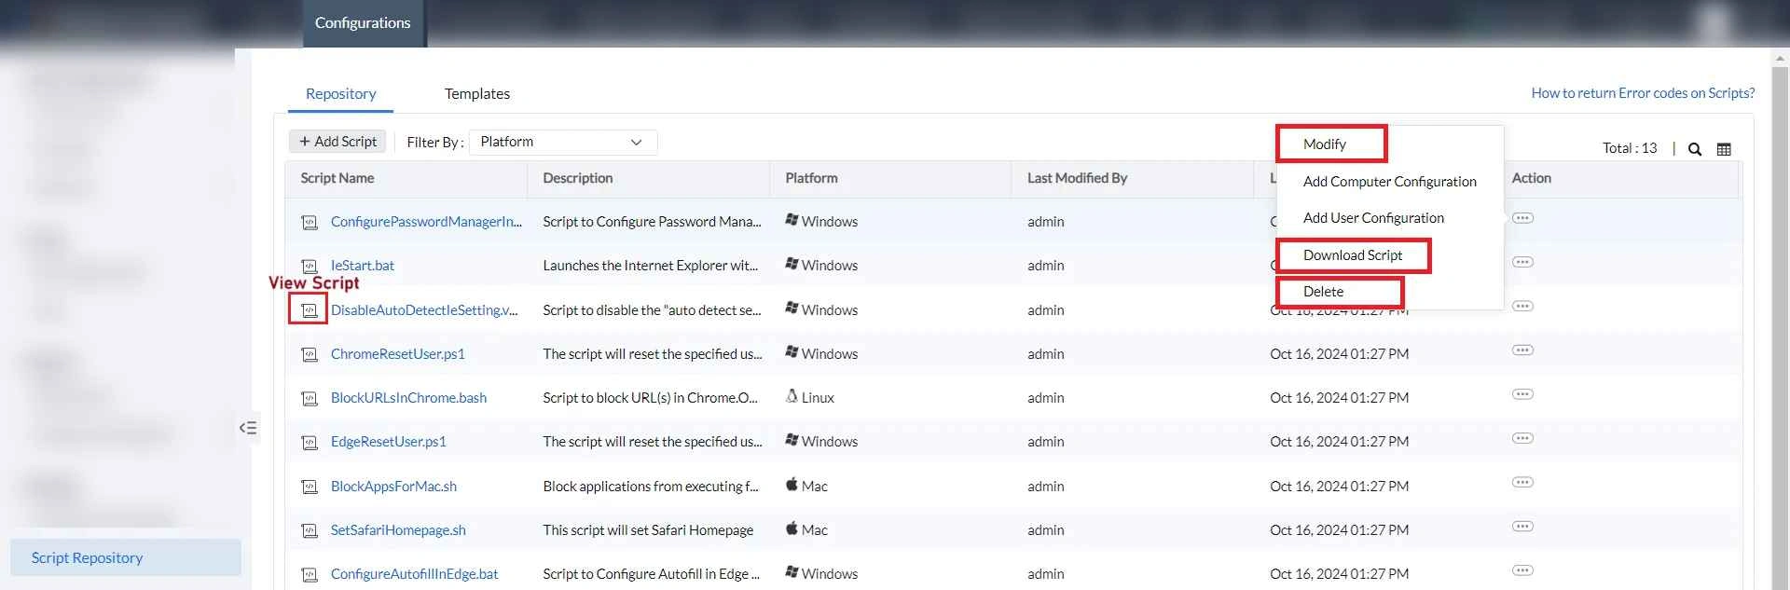The image size is (1790, 590).
Task: Open action menu for ConfigureAutofillInEdge.bat row
Action: coord(1522,570)
